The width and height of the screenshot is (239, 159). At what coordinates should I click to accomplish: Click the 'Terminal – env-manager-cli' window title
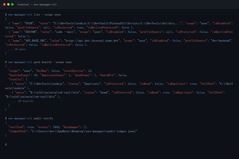[37, 4]
